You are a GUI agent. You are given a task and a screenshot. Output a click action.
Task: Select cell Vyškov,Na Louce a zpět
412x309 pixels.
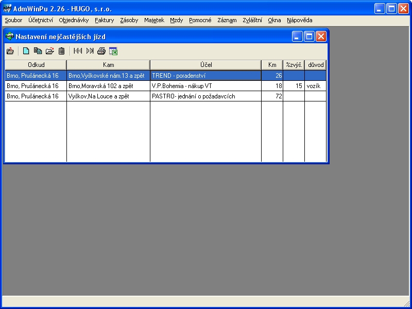(108, 96)
